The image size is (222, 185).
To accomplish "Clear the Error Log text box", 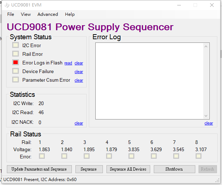I will point(209,123).
